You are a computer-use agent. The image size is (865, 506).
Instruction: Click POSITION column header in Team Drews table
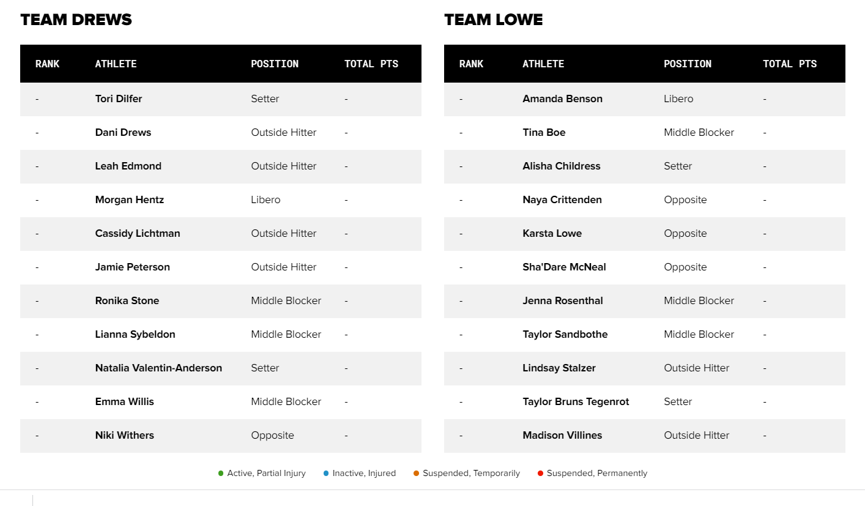275,64
